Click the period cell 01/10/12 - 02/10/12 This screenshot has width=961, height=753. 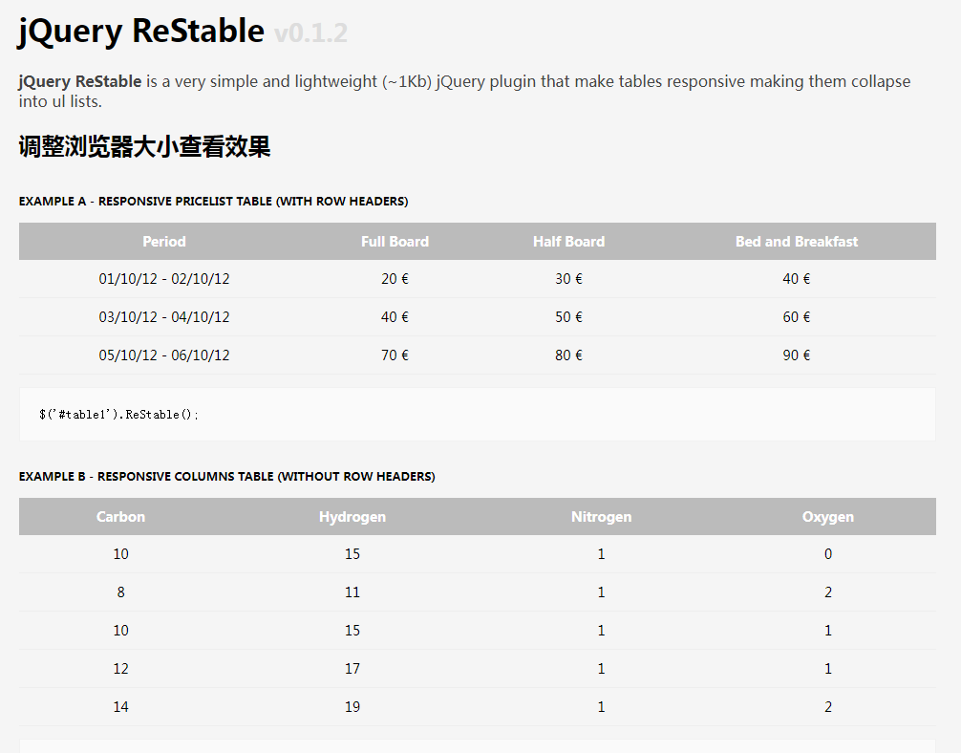[x=164, y=279]
